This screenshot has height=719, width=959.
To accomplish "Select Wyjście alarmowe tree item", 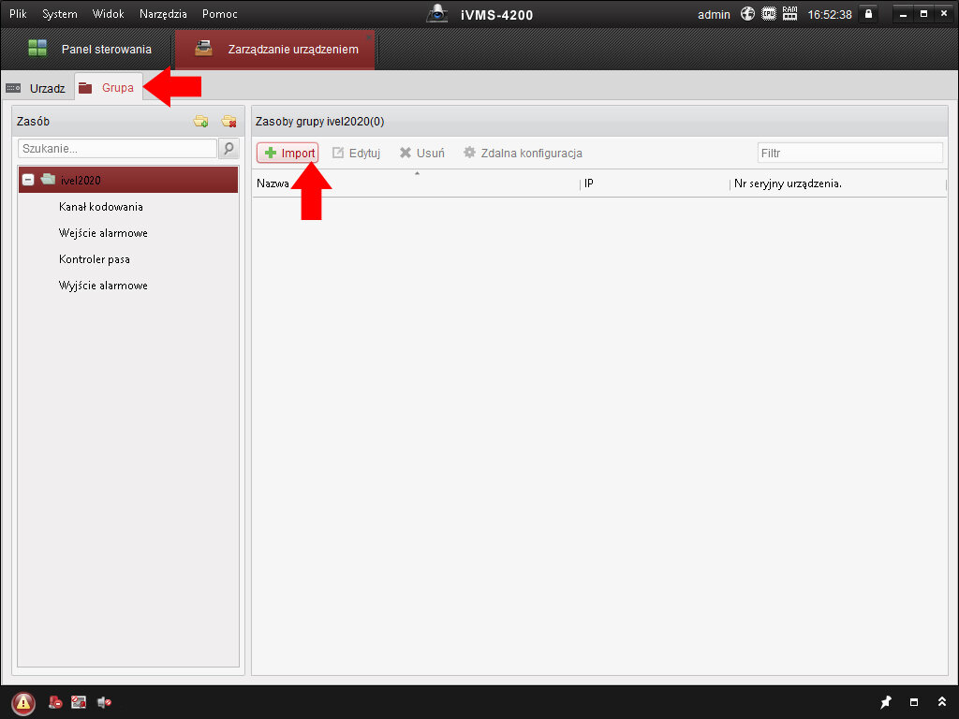I will [103, 286].
